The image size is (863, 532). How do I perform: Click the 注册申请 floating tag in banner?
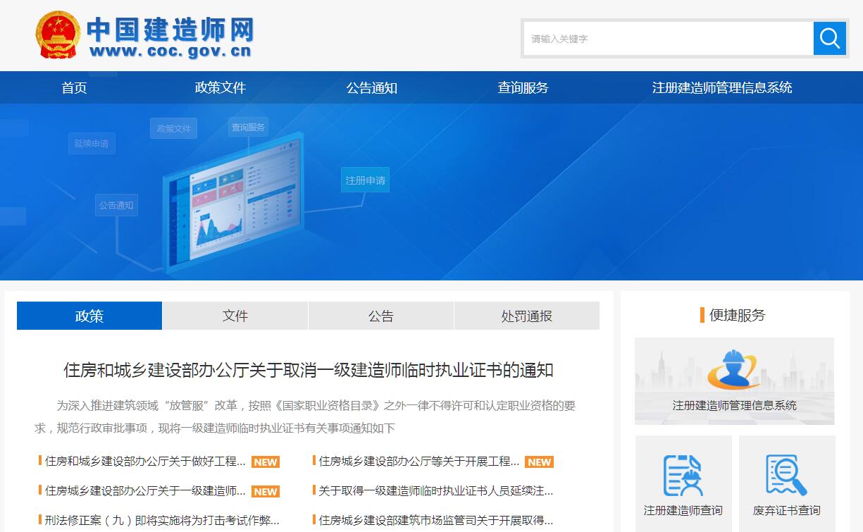point(365,180)
